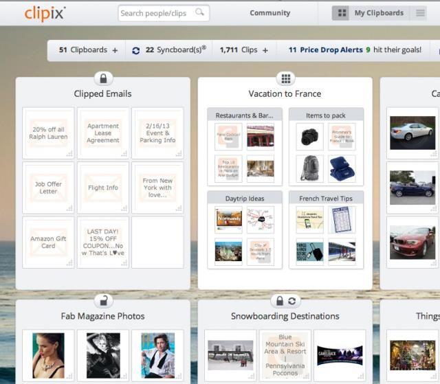
Task: Toggle the lock on Clipped Emails board
Action: 103,78
